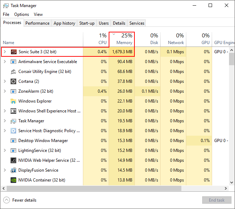This screenshot has height=209, width=235.
Task: Expand the ZoneAlarm (32 bit) group
Action: [x=5, y=91]
